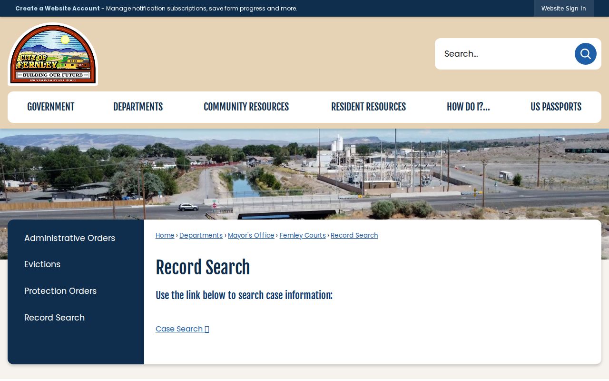Image resolution: width=609 pixels, height=381 pixels.
Task: Open the Resident Resources menu
Action: click(x=368, y=107)
